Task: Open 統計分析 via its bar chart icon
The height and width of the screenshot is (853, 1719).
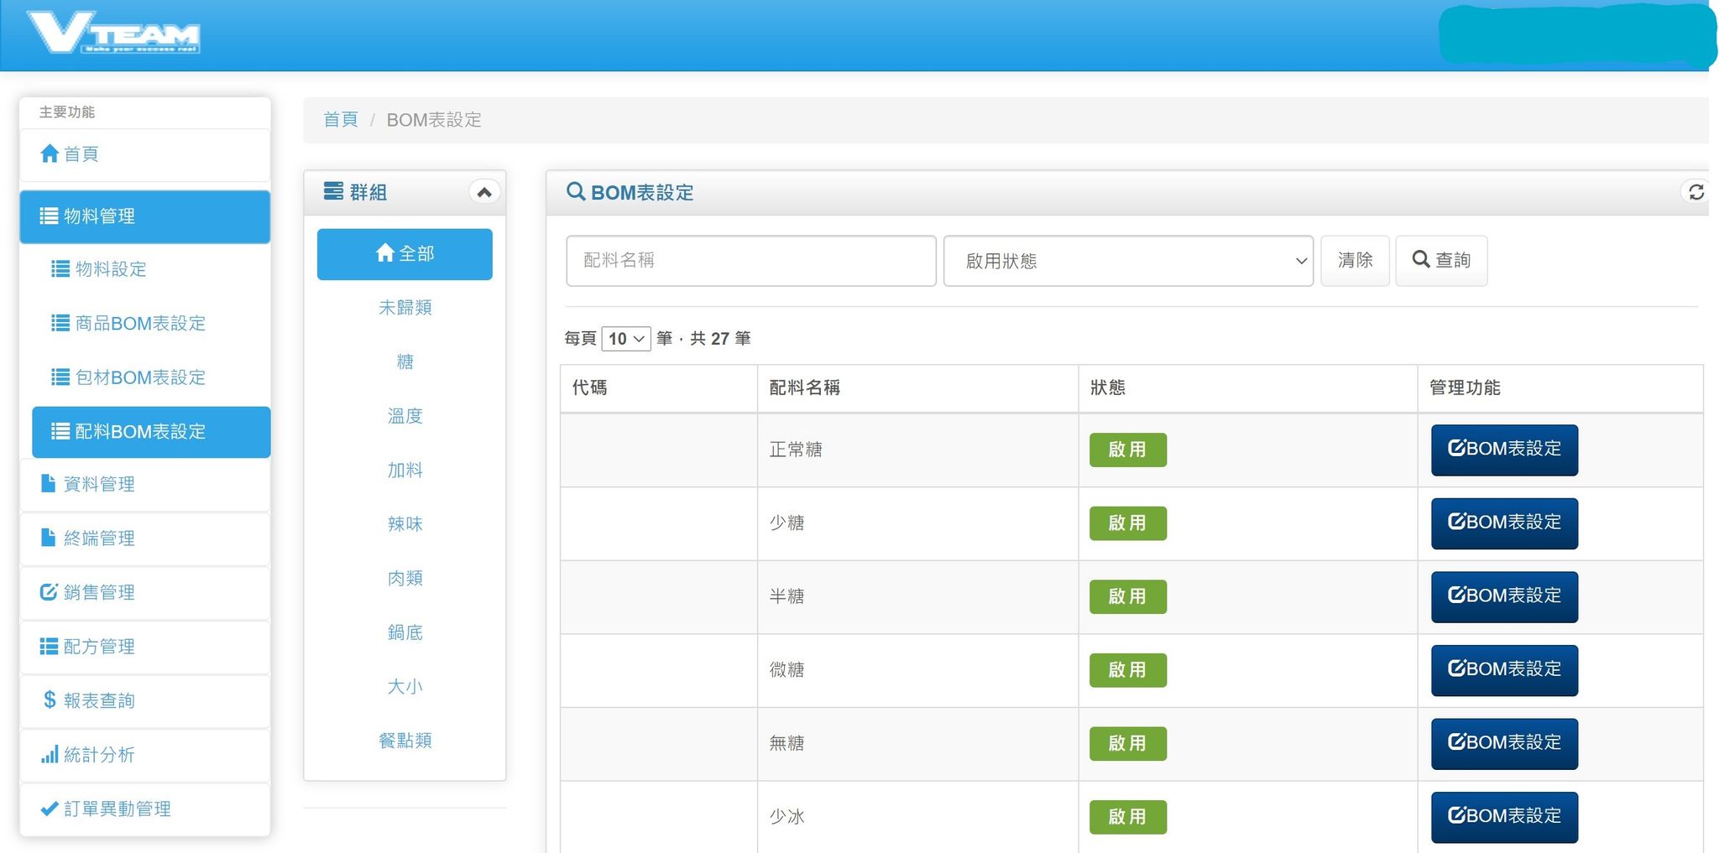Action: point(50,754)
